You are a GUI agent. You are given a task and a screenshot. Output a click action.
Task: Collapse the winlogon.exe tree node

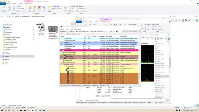coord(62,44)
